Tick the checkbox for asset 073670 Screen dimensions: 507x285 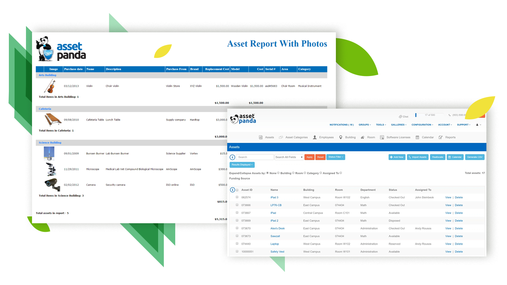237,228
